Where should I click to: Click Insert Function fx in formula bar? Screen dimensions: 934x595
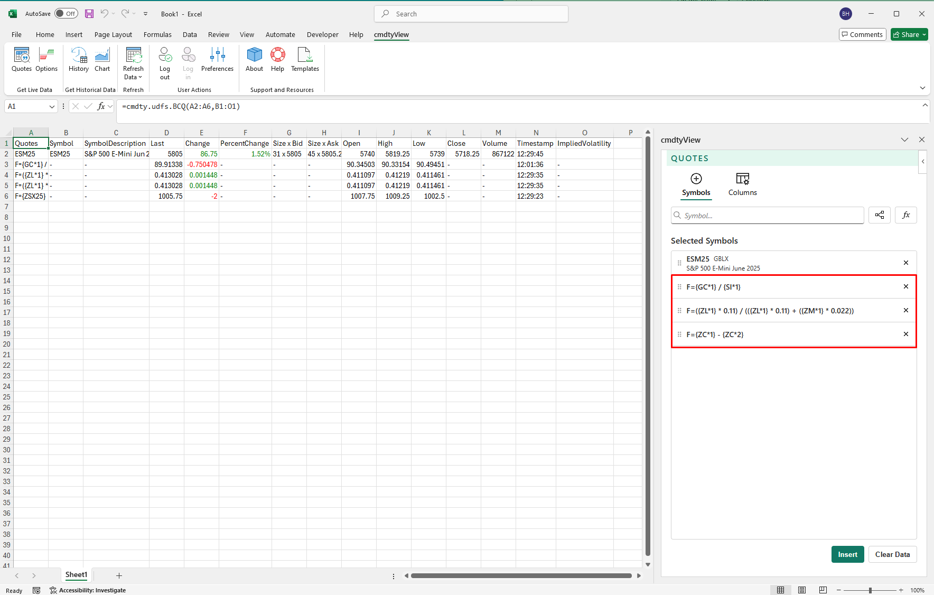(101, 106)
